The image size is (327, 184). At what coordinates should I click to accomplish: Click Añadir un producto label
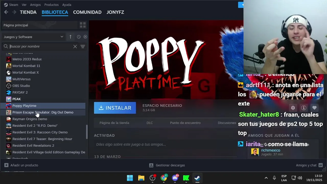point(24,165)
